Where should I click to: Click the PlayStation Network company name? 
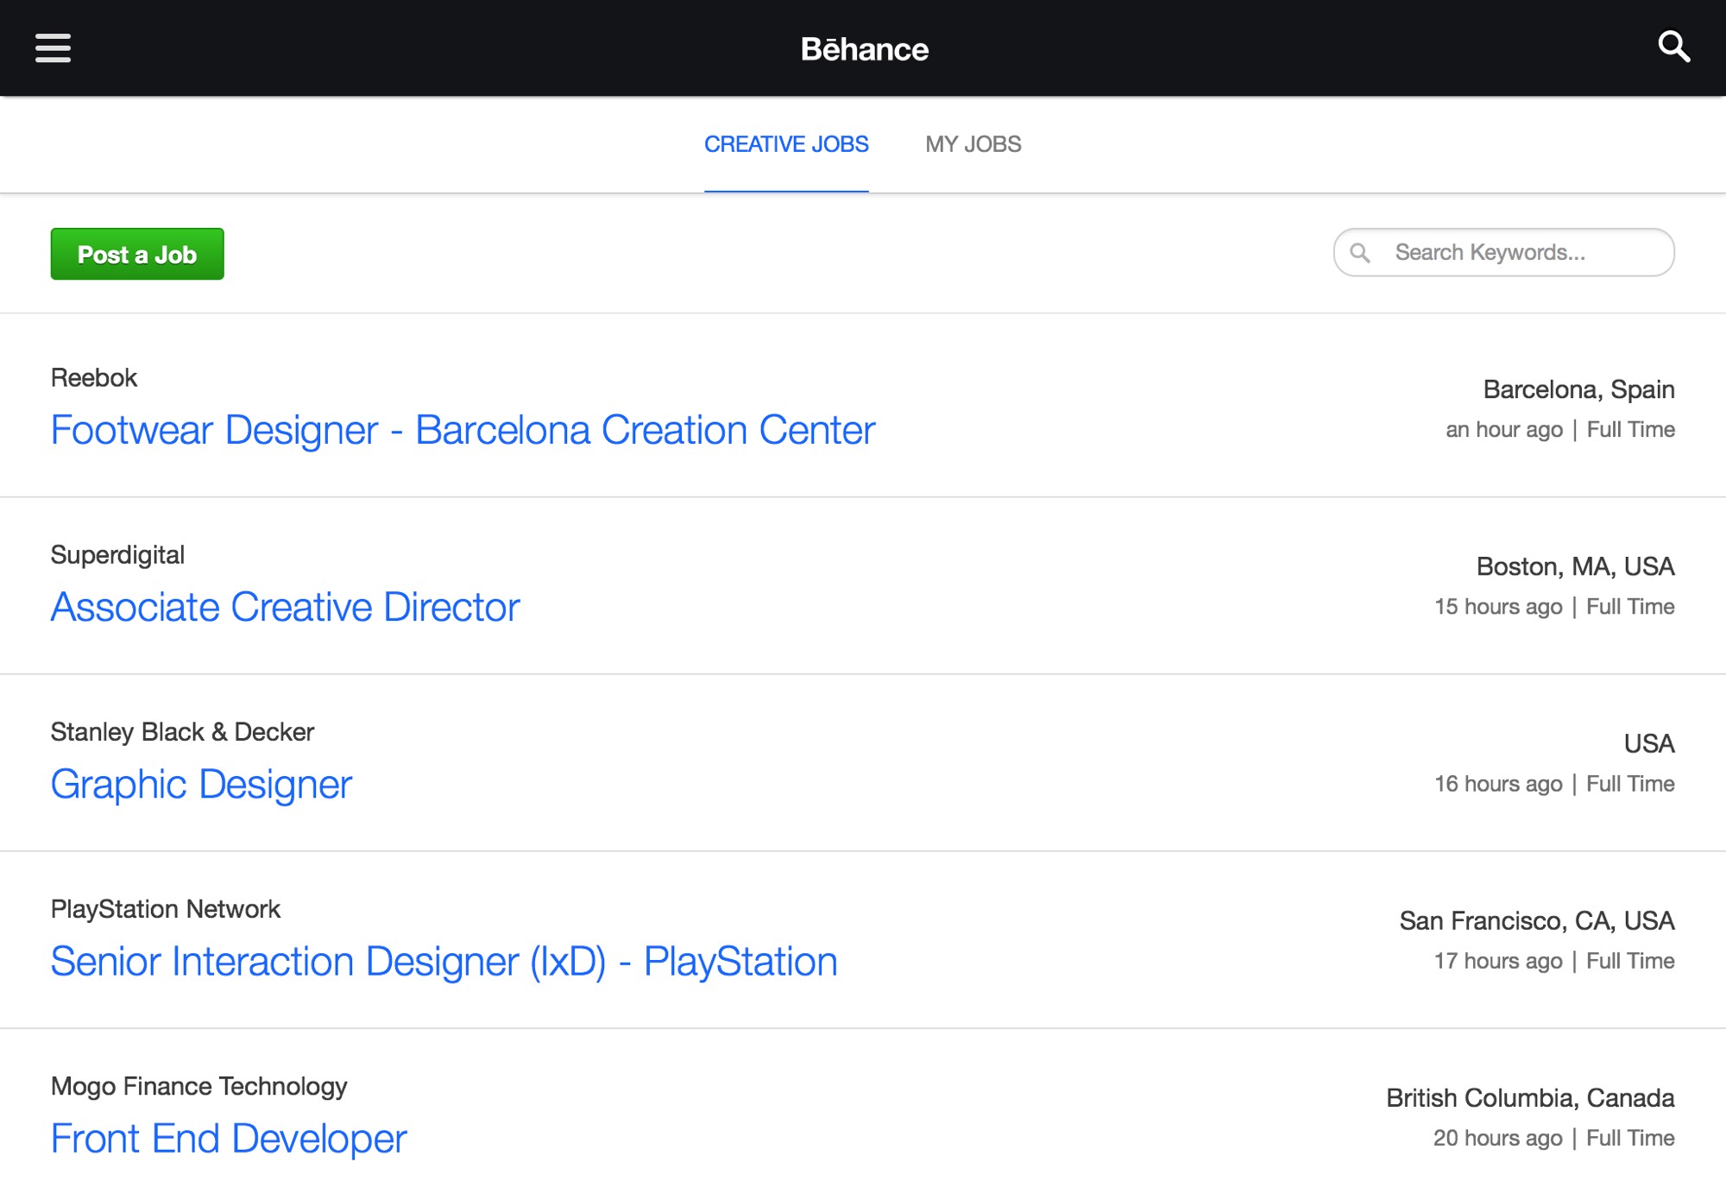coord(166,908)
